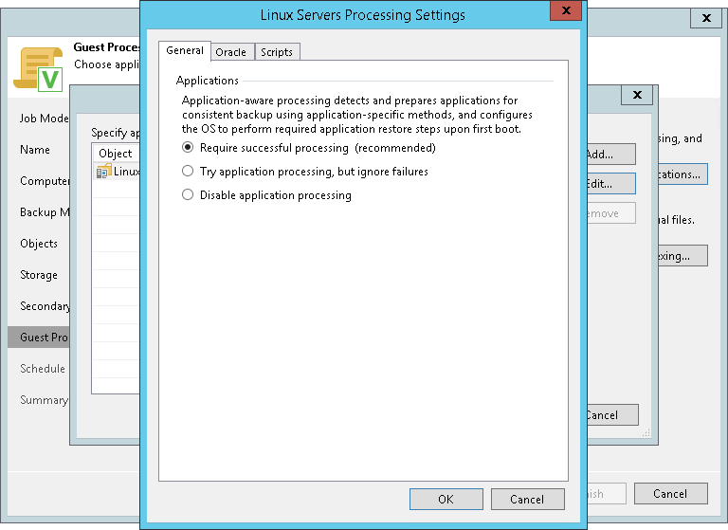Viewport: 728px width, 530px height.
Task: Select the Linux server list icon
Action: 103,172
